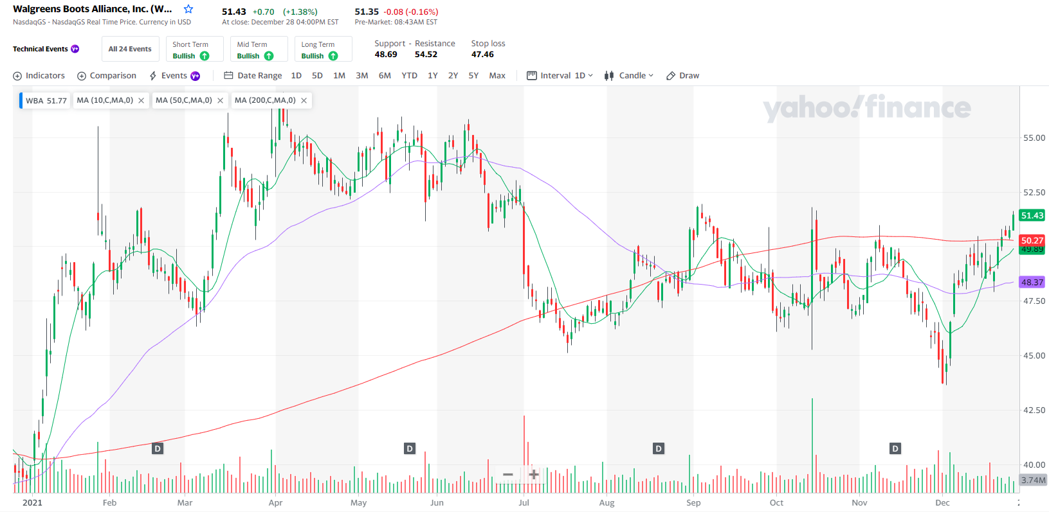The height and width of the screenshot is (512, 1049).
Task: Click the Resistance value 54.52
Action: pos(426,55)
